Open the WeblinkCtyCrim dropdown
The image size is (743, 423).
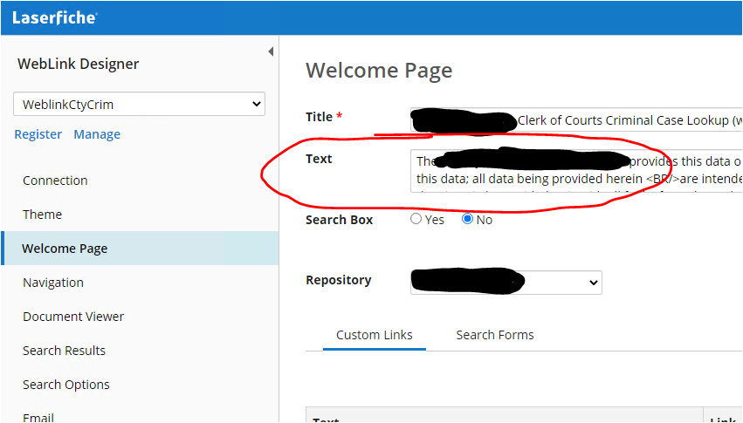coord(139,105)
